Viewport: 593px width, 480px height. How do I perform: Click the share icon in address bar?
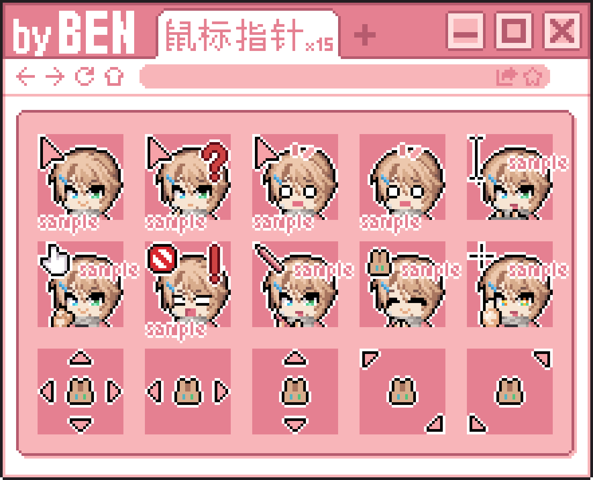tap(506, 77)
